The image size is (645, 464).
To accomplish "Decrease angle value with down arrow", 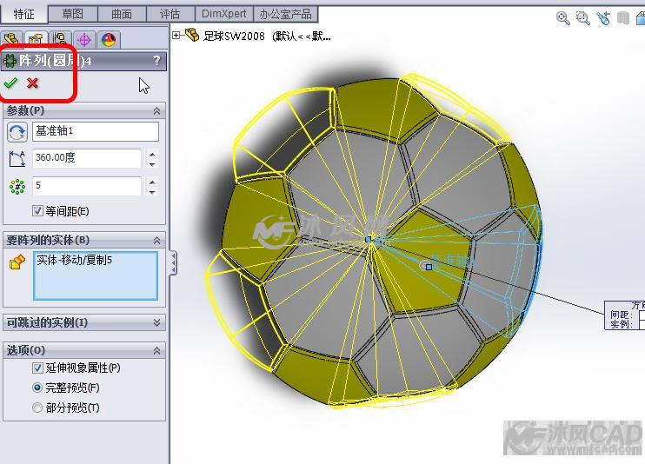I will pyautogui.click(x=152, y=164).
